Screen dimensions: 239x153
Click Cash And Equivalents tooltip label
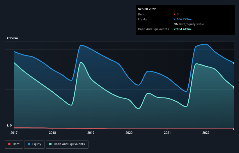(153, 29)
